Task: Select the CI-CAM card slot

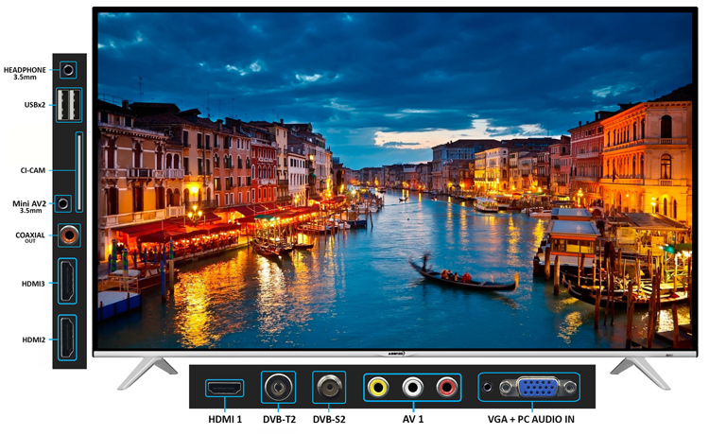Action: [x=78, y=171]
